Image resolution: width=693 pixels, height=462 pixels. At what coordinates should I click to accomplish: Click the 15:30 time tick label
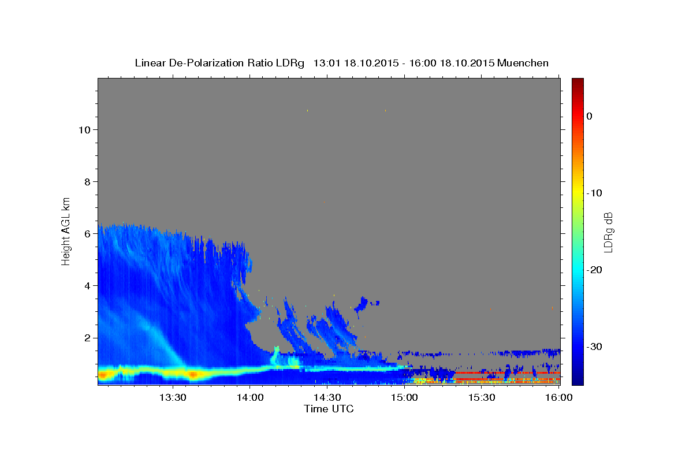coord(482,397)
